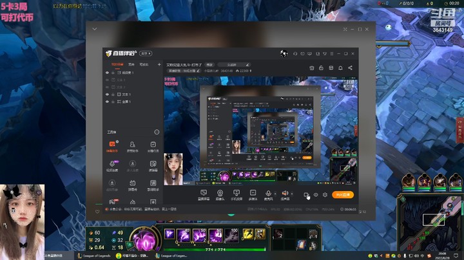This screenshot has width=464, height=260.
Task: Click the first ally portrait above minimap
Action: click(x=409, y=181)
